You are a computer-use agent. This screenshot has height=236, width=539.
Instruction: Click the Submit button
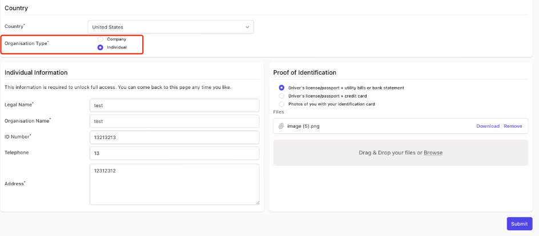click(520, 223)
